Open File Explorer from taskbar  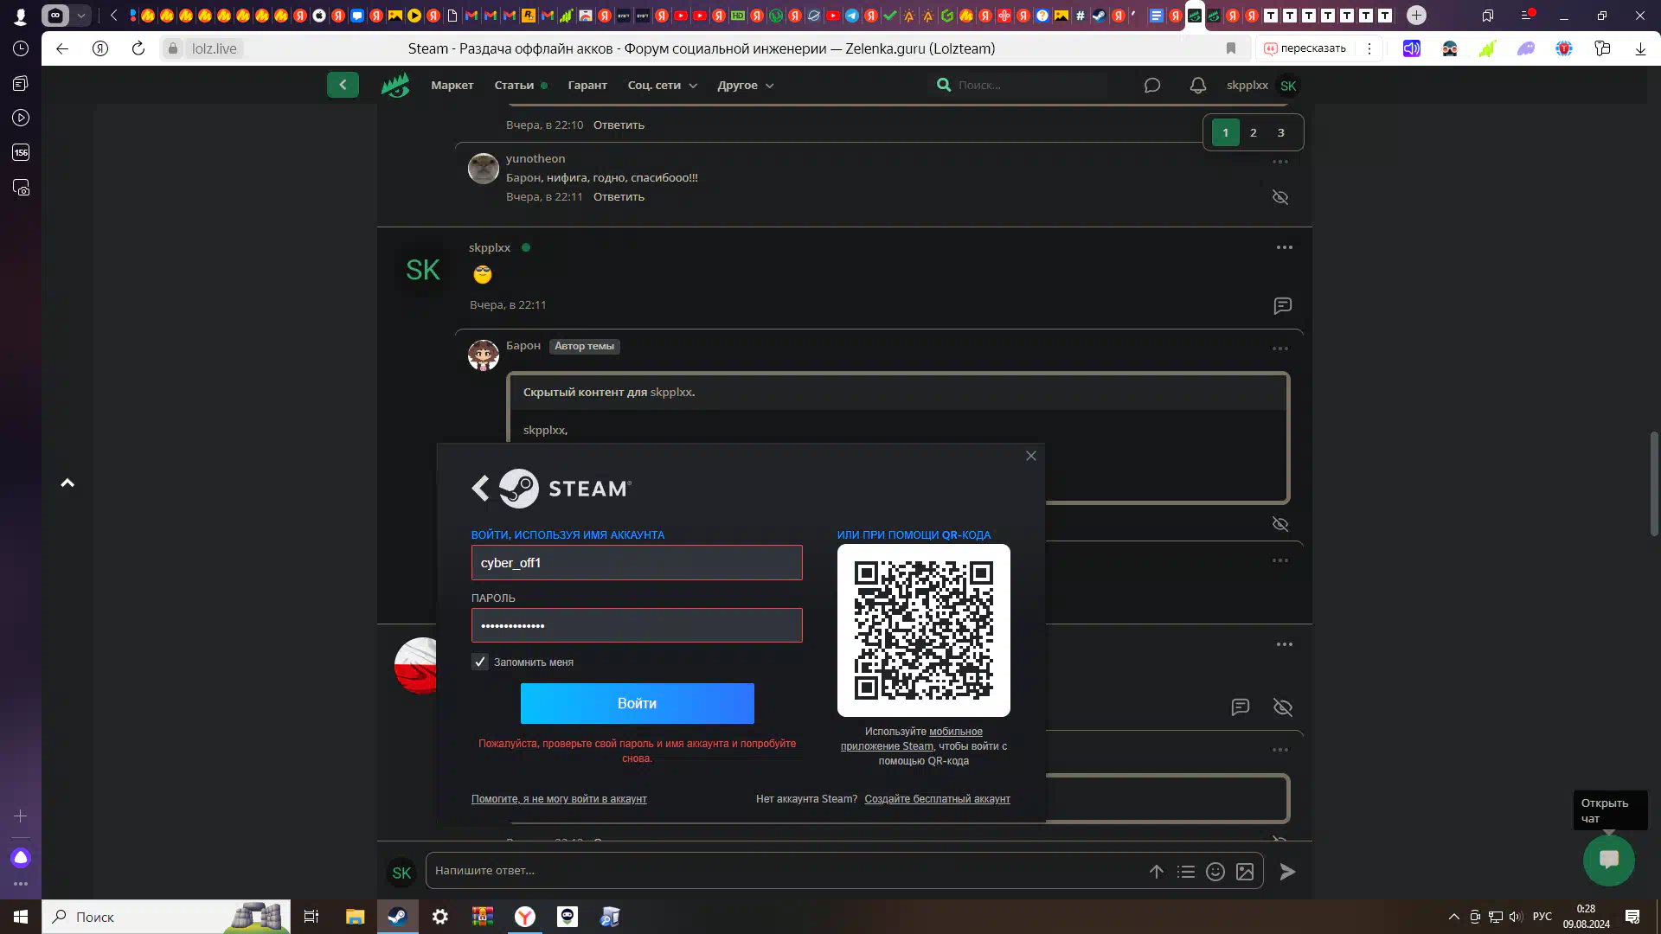(x=355, y=917)
